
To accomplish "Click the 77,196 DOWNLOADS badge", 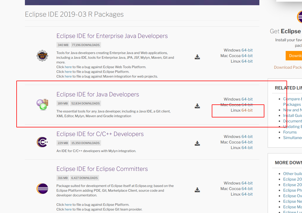I will pyautogui.click(x=86, y=45).
